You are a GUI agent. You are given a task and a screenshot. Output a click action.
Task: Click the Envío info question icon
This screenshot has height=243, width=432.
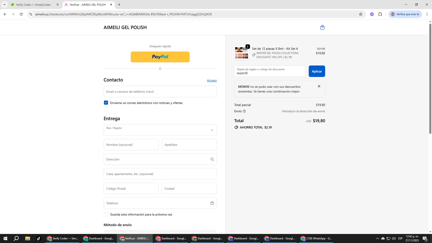pyautogui.click(x=244, y=111)
